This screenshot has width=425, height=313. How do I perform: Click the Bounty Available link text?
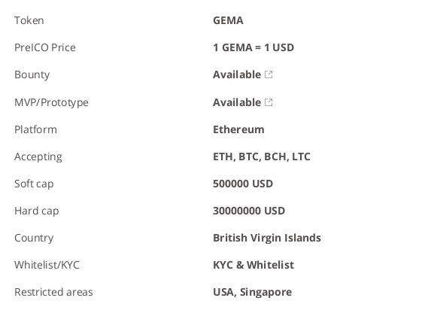237,74
